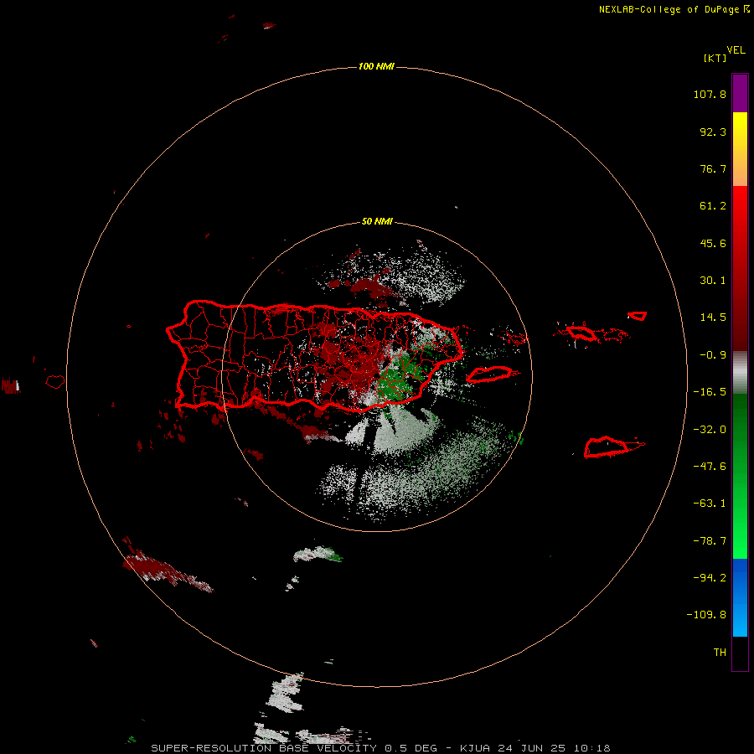Select the -32.0 legend value
The image size is (754, 754).
pos(710,430)
